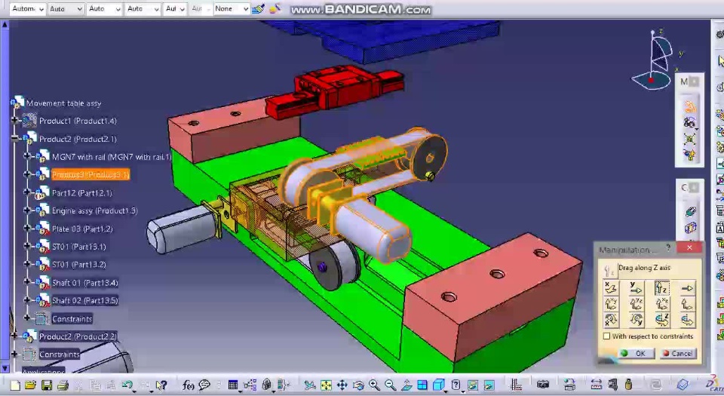Open the first Autom. properties dropdown
Viewport: 724px width, 396px height.
pyautogui.click(x=27, y=9)
